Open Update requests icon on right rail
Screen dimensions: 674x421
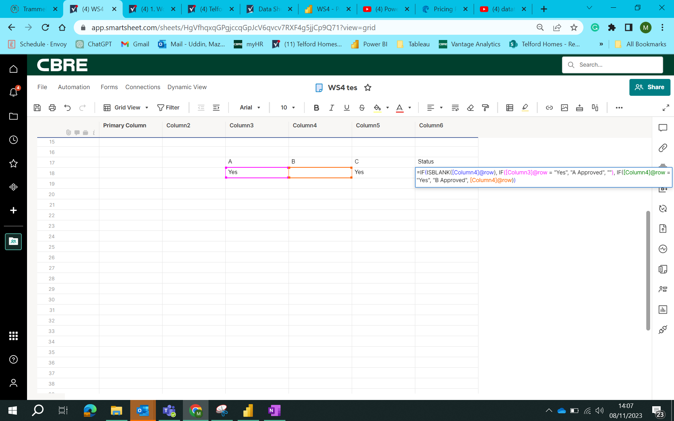pos(663,208)
